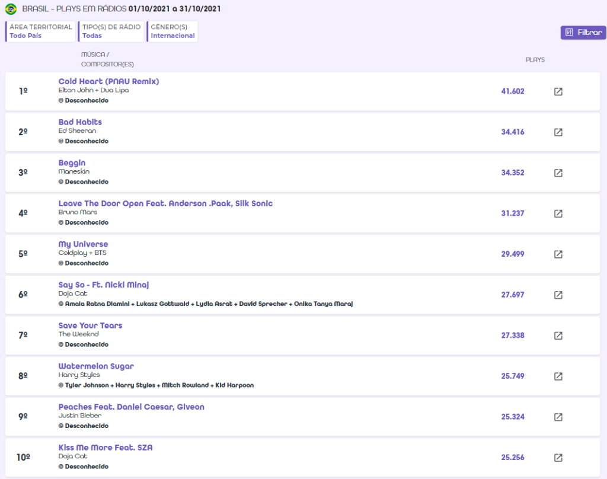Click the Filtrar button
This screenshot has width=607, height=479.
click(583, 33)
